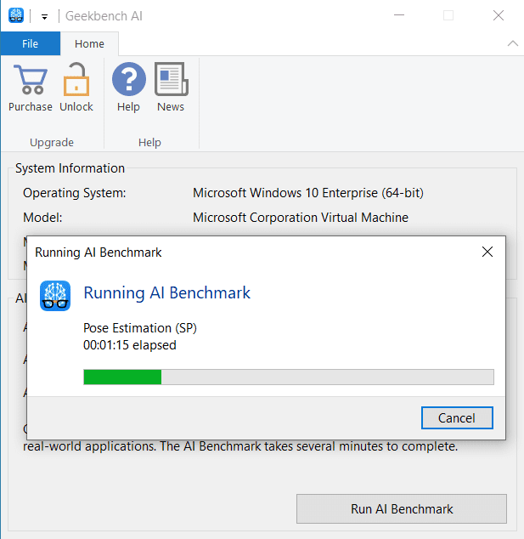Click 'Operating System:' label

pos(75,193)
